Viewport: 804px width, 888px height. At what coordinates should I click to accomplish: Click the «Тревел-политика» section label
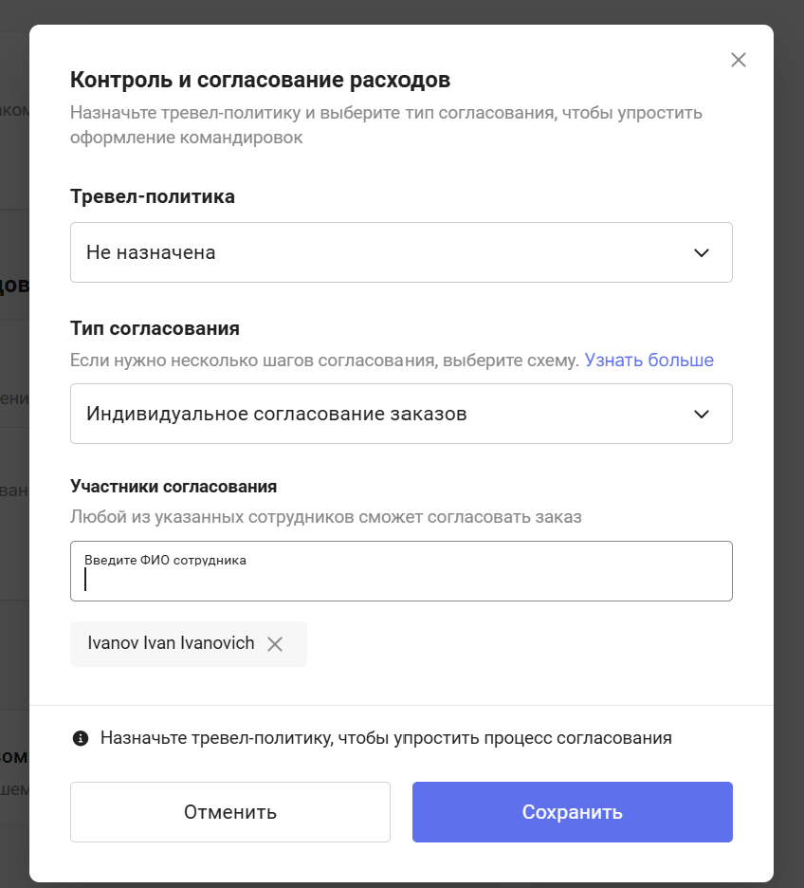[153, 196]
